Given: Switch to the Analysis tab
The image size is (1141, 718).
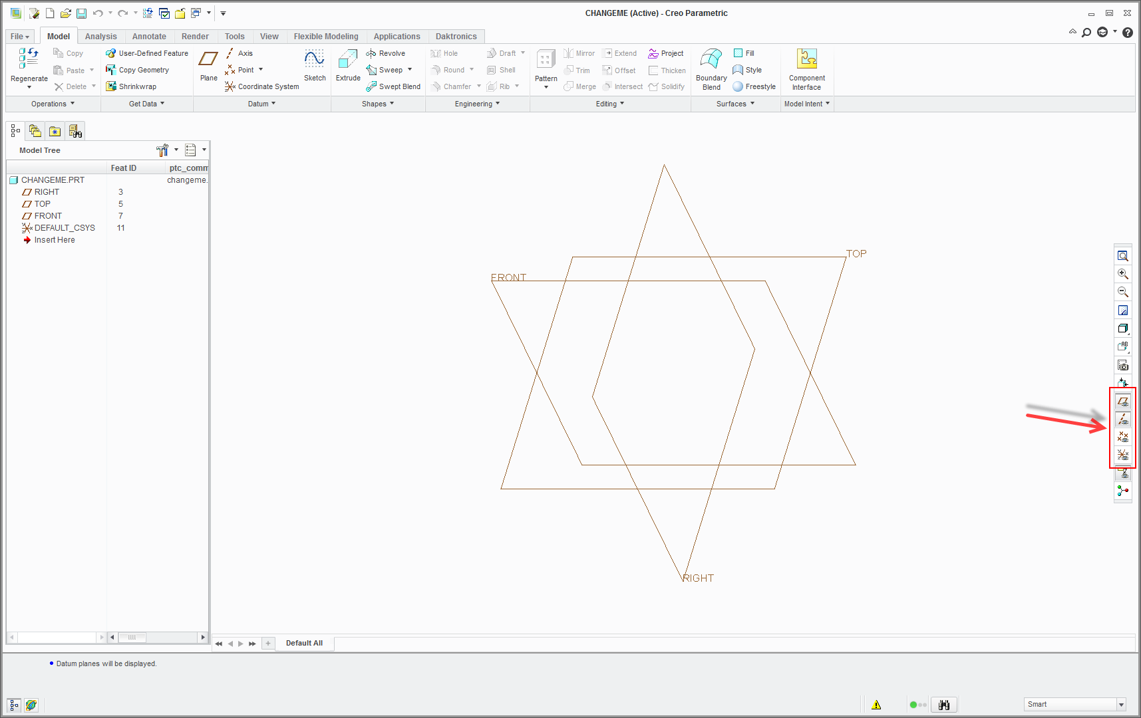Looking at the screenshot, I should pos(100,37).
